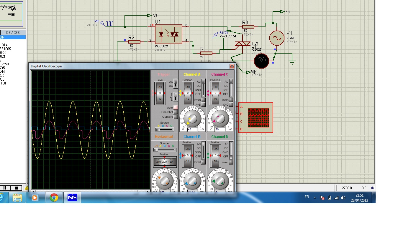Toggle Channel A A+B button
Screen dimensions: 403x226
[x=203, y=105]
